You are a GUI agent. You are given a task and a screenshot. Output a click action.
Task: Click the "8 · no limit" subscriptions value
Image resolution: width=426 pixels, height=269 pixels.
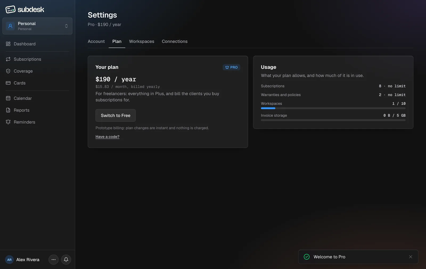pos(392,86)
